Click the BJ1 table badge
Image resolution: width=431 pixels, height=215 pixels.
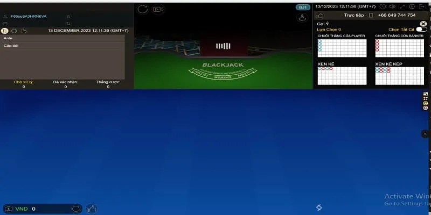tap(303, 8)
